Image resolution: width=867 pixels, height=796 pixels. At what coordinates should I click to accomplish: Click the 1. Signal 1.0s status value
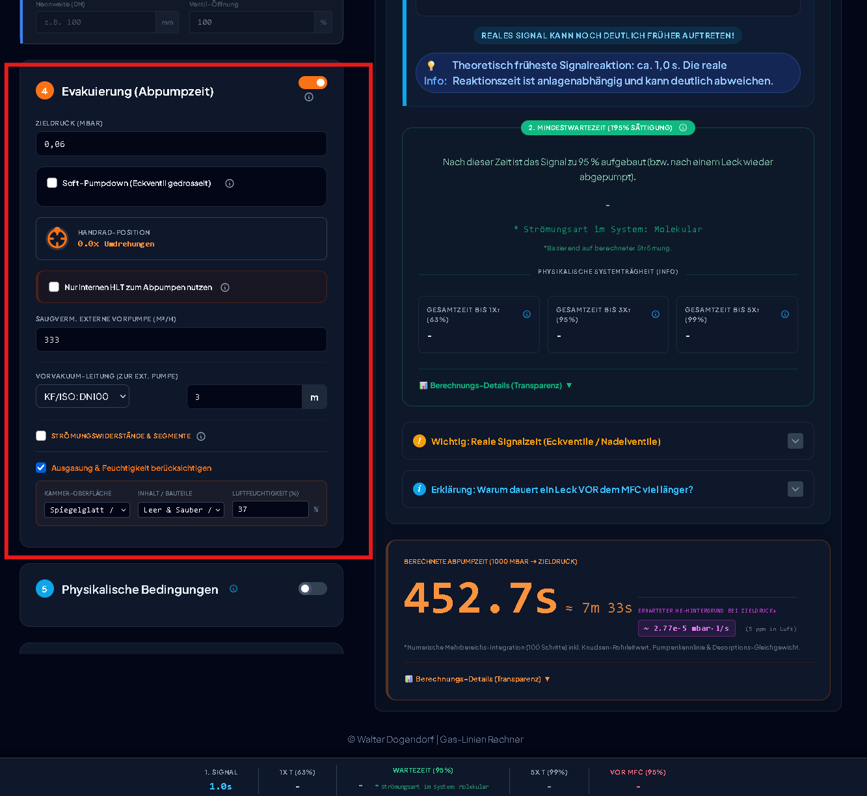[220, 786]
